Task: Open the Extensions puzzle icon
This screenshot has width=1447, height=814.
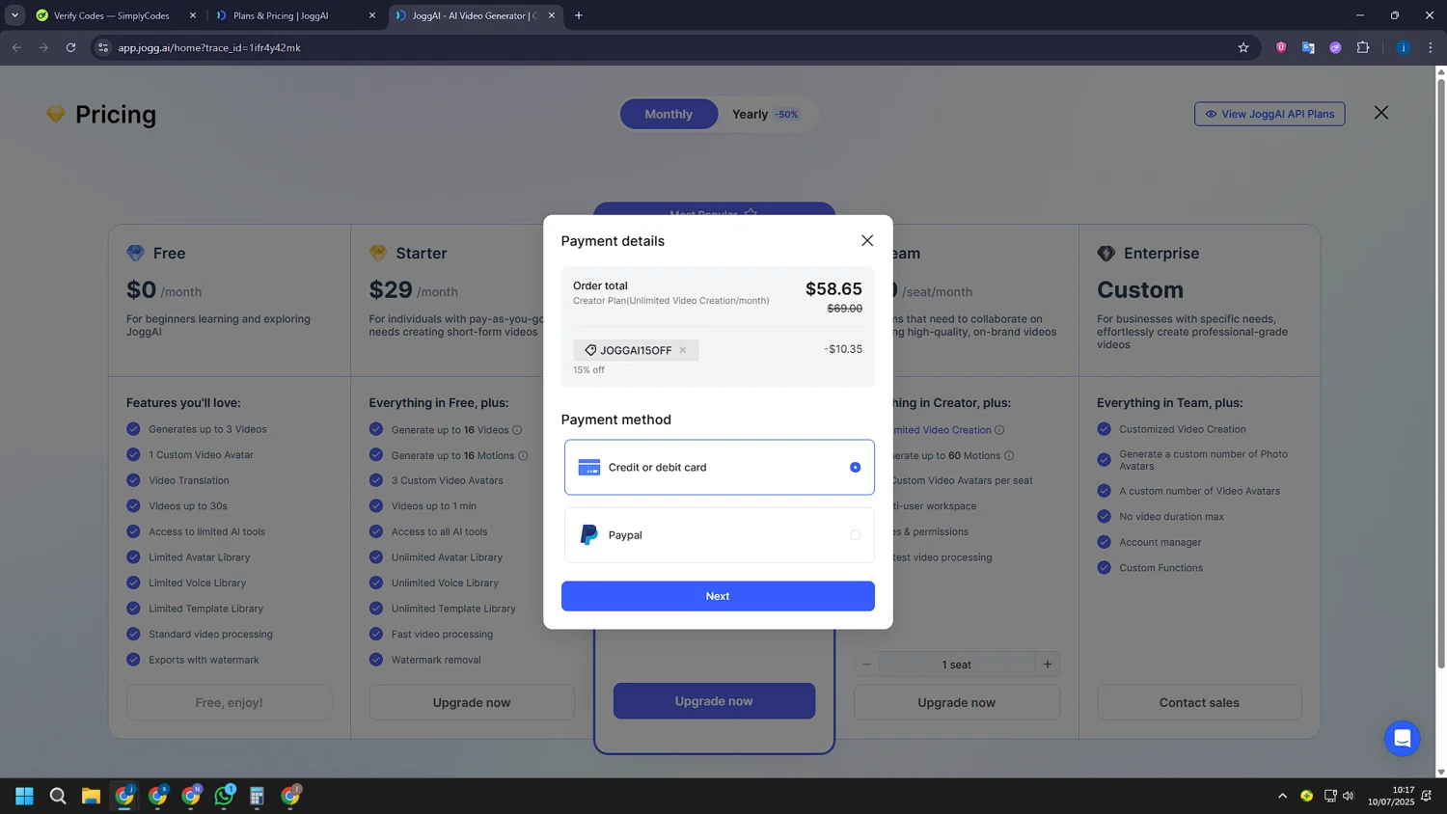Action: click(1363, 47)
